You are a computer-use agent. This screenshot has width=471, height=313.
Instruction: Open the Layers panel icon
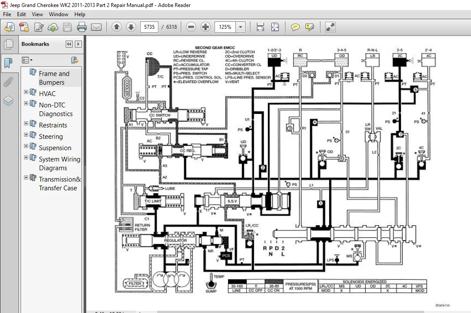tap(8, 101)
